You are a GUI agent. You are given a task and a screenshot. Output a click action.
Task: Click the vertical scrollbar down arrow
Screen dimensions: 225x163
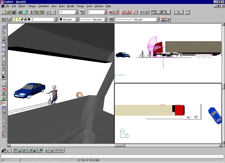tap(223, 142)
